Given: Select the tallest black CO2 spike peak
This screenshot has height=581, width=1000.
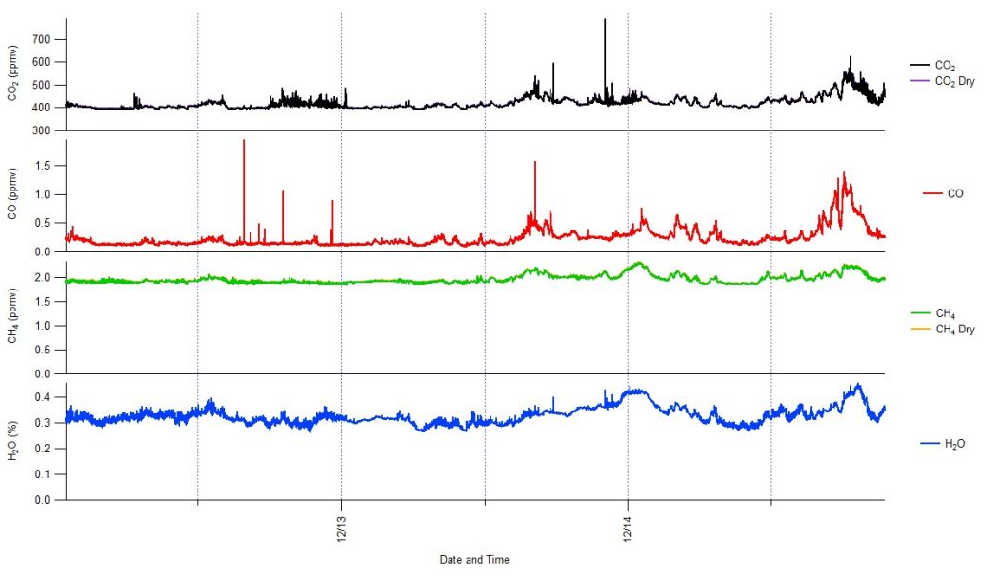Looking at the screenshot, I should tap(605, 20).
